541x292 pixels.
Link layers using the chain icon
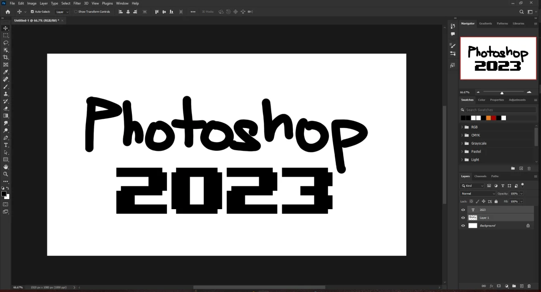click(484, 286)
